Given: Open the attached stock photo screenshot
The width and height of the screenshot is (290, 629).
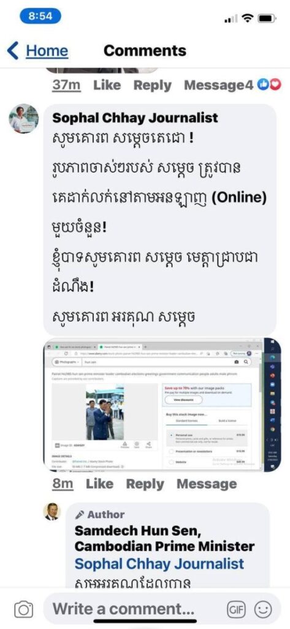Looking at the screenshot, I should tap(162, 404).
